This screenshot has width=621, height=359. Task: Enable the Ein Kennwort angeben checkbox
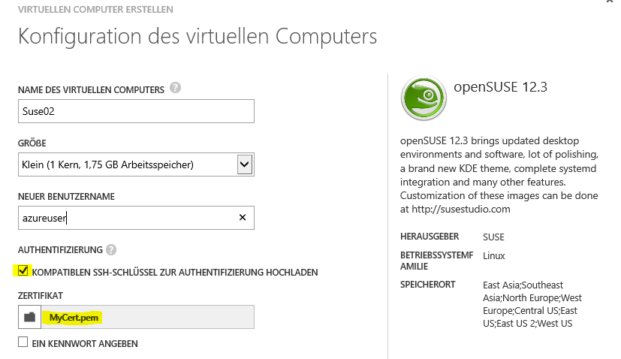(x=23, y=342)
